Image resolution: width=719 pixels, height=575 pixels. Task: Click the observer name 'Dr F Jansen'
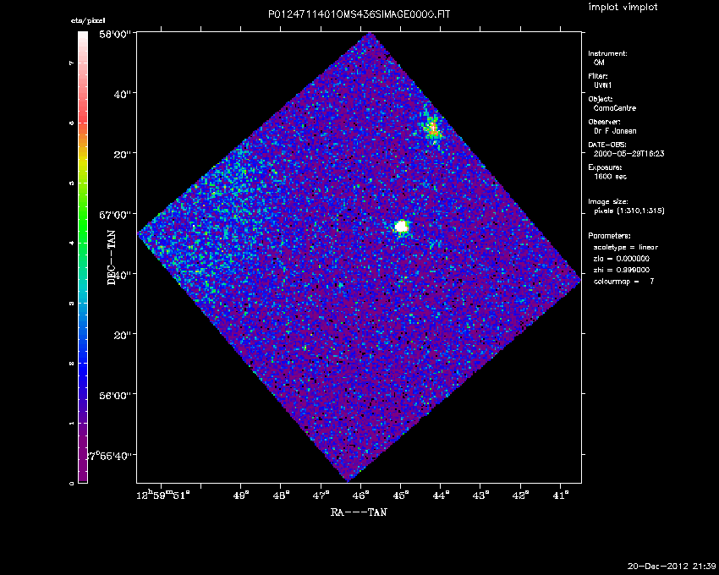pos(615,131)
